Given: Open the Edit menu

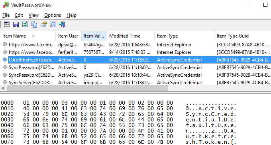Looking at the screenshot, I should click(x=19, y=15).
